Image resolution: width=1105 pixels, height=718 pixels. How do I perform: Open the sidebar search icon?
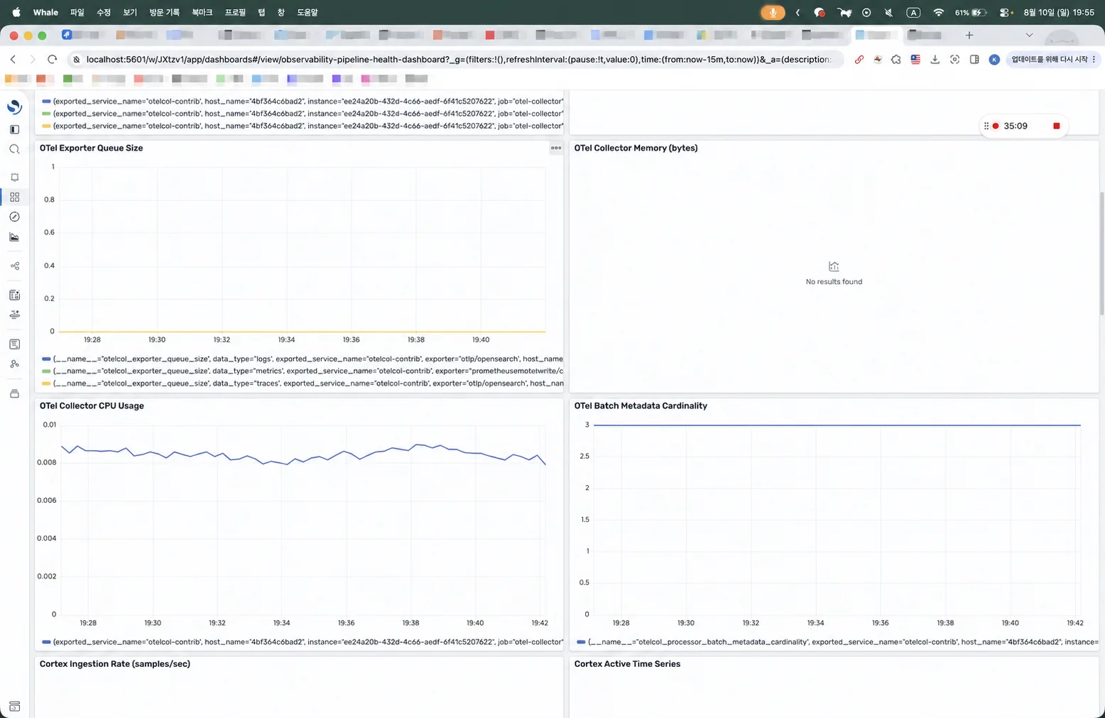point(14,149)
